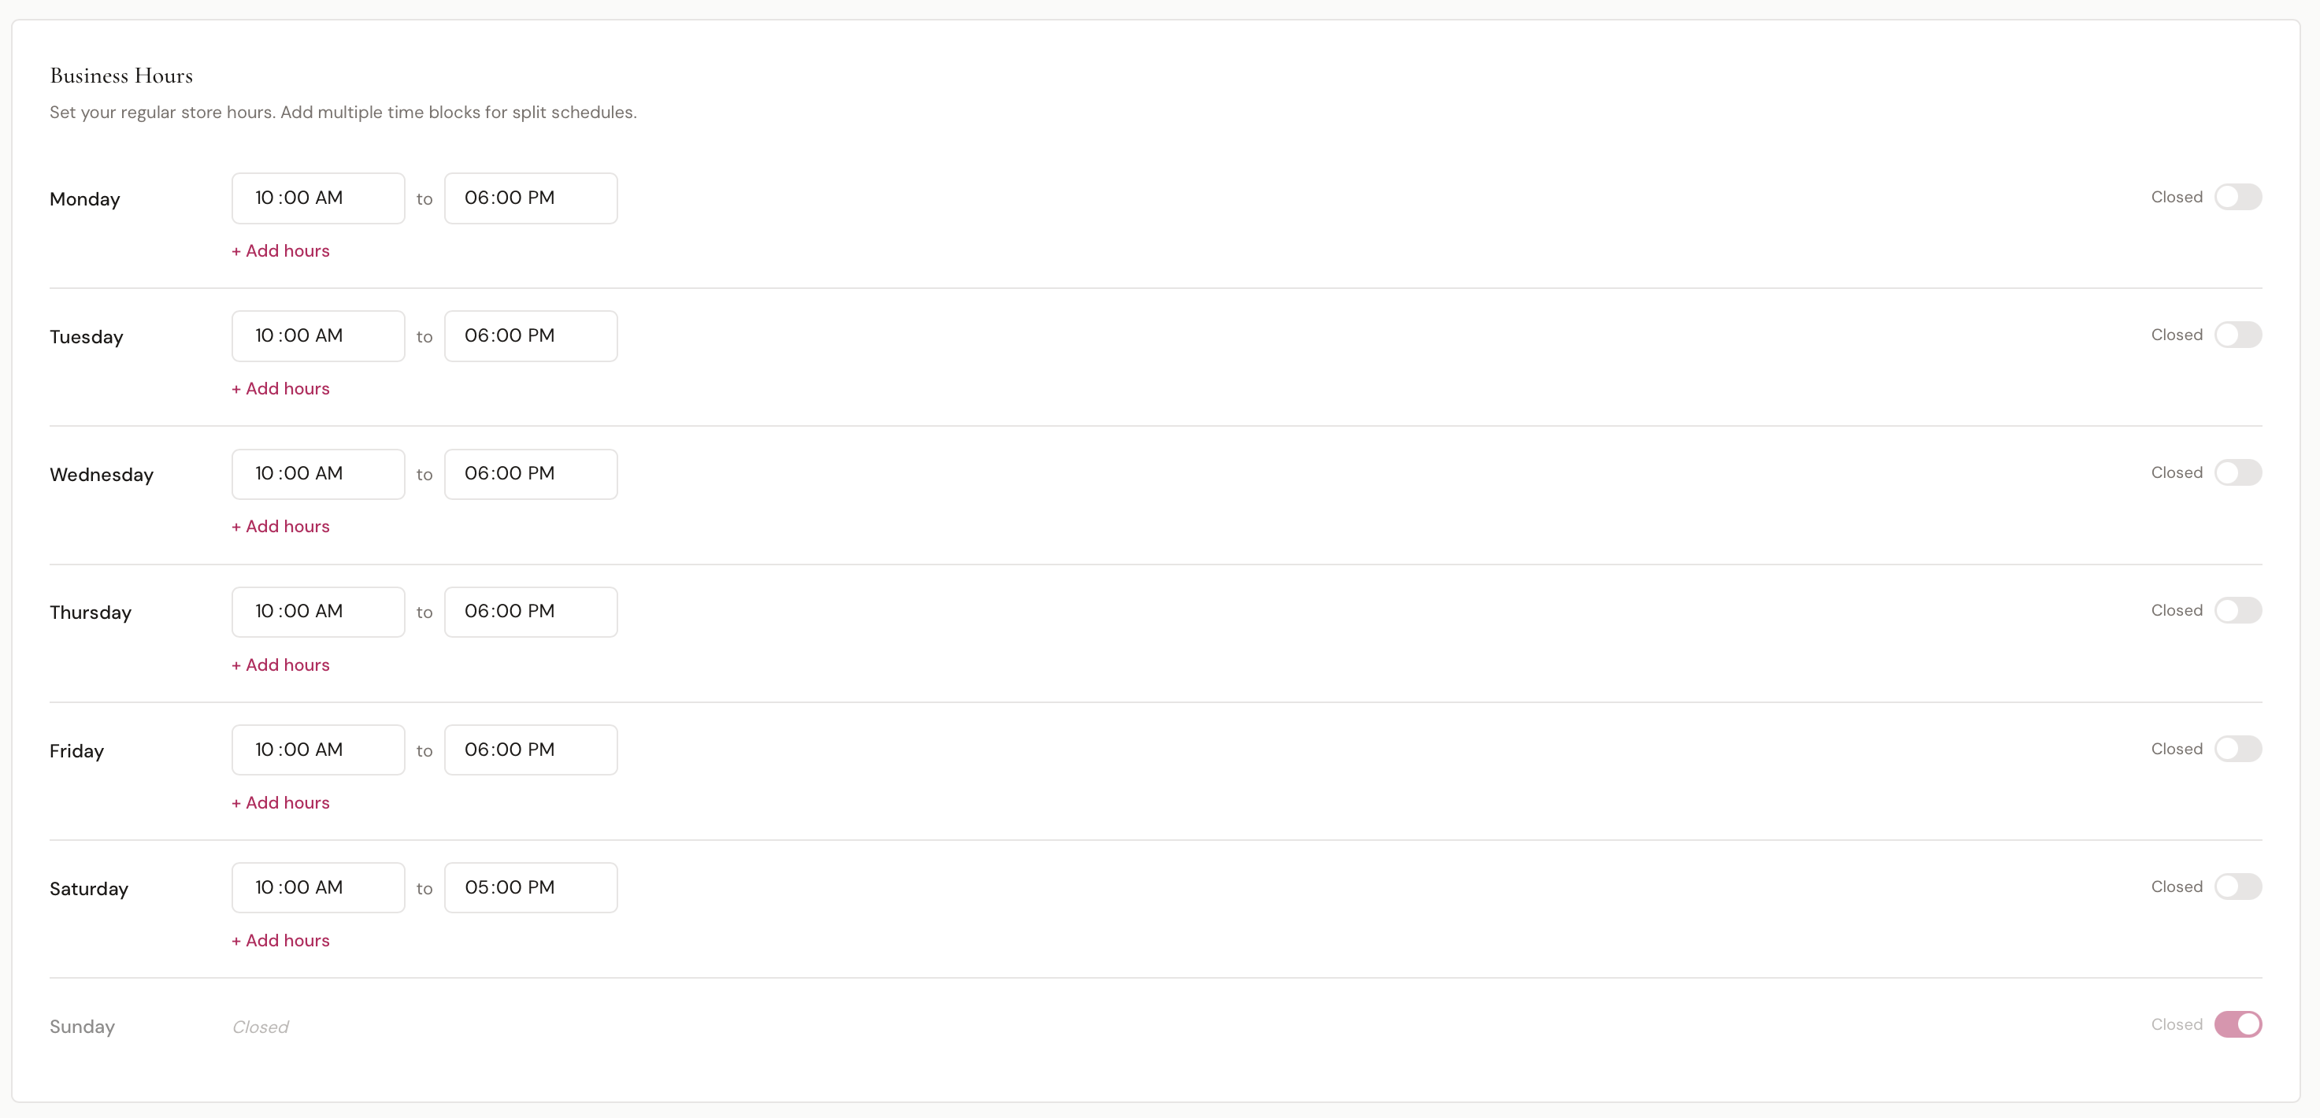Mark Saturday as closed
Viewport: 2320px width, 1118px height.
pos(2237,887)
